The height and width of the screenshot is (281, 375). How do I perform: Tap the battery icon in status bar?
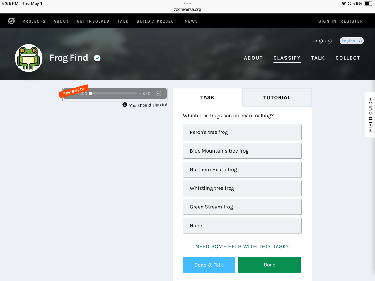click(x=368, y=4)
